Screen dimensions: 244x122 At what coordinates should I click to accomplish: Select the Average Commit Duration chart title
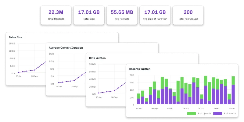click(66, 48)
